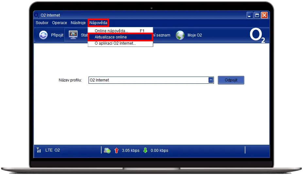Click the O2 Internet profile field
303x175 pixels.
(151, 80)
